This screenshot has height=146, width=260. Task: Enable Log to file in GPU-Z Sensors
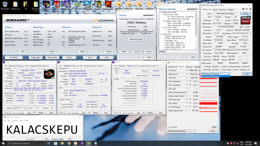pyautogui.click(x=169, y=127)
